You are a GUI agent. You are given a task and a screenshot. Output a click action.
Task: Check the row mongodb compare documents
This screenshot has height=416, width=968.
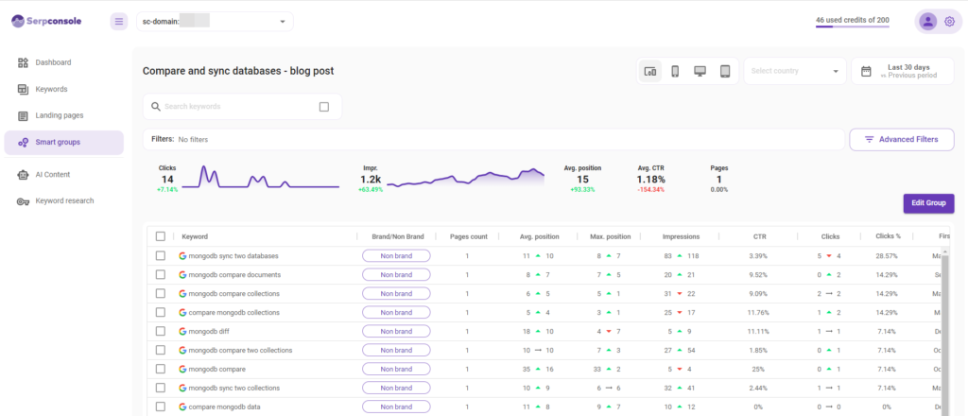(161, 275)
